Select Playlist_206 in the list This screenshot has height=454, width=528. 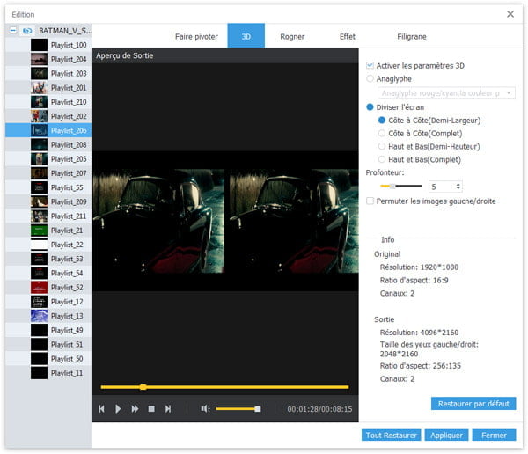(x=48, y=130)
